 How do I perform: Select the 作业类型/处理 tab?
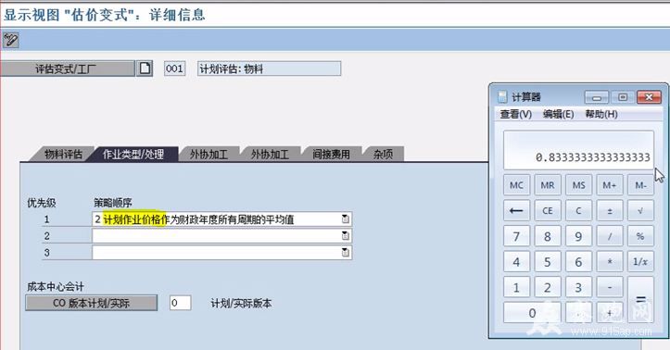pyautogui.click(x=133, y=154)
